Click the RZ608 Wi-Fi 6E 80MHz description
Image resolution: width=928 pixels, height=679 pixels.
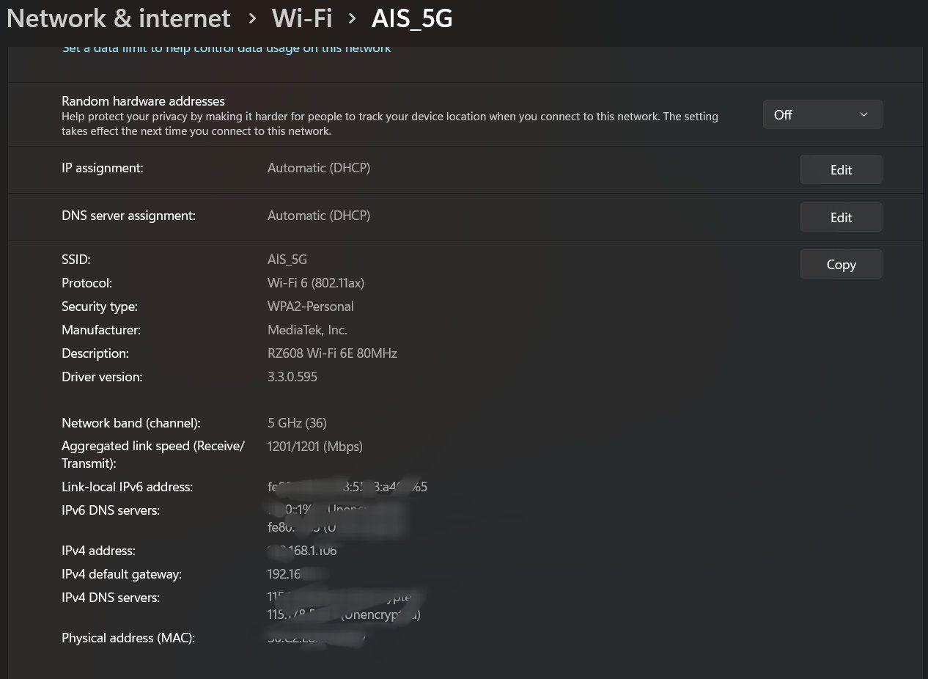[332, 353]
